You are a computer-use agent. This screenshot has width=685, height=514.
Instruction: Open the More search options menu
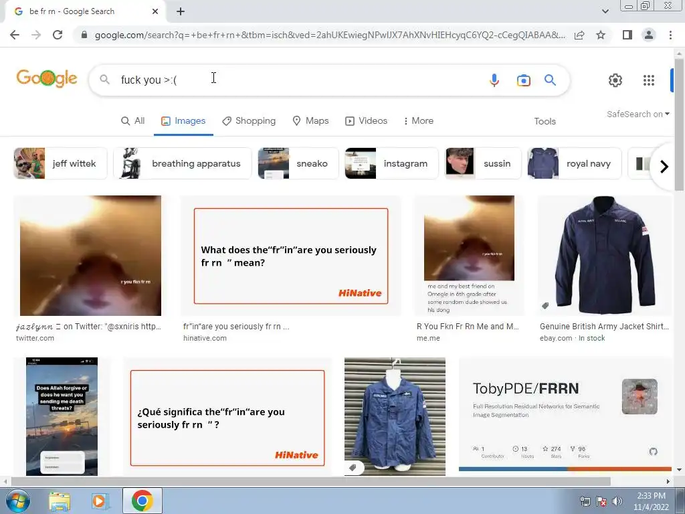[419, 121]
